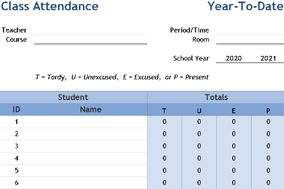This screenshot has width=284, height=189.
Task: Select the T total for student 2
Action: tap(164, 134)
